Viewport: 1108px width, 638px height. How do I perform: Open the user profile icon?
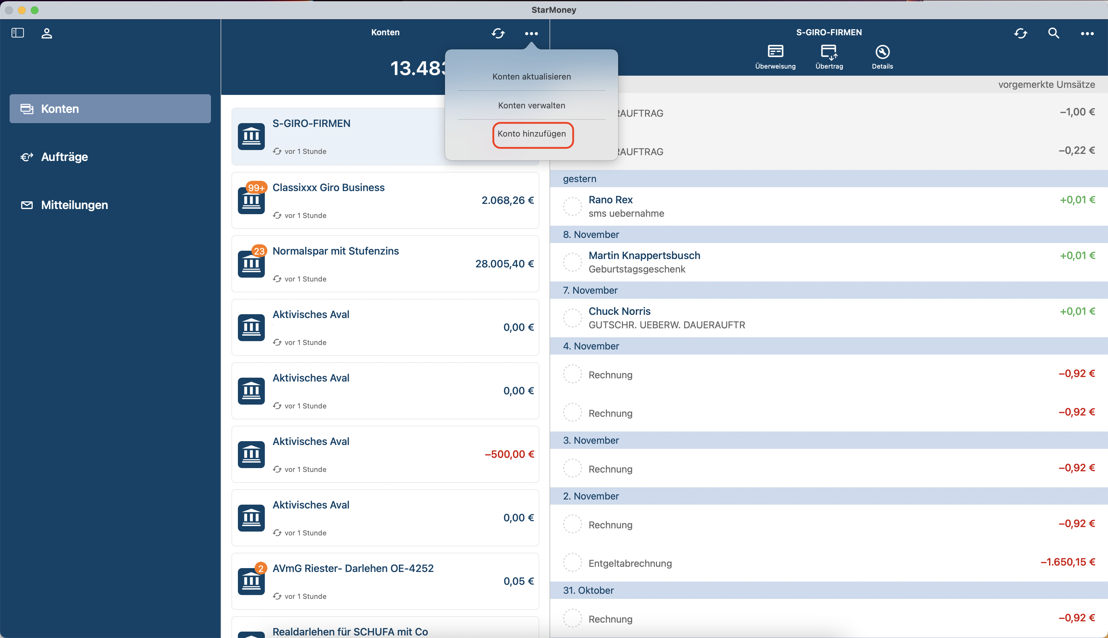click(x=47, y=33)
